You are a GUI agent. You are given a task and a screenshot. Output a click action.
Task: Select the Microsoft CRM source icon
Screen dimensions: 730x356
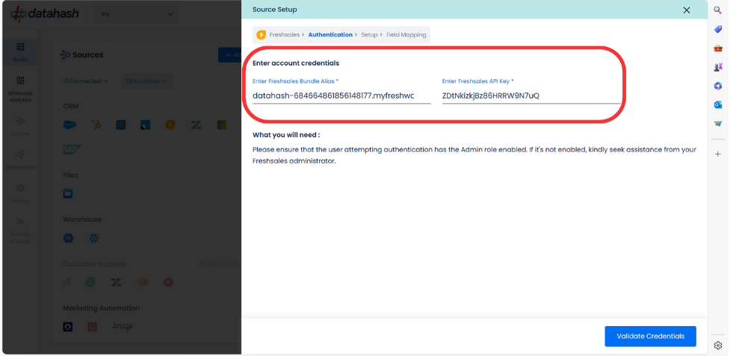click(221, 125)
